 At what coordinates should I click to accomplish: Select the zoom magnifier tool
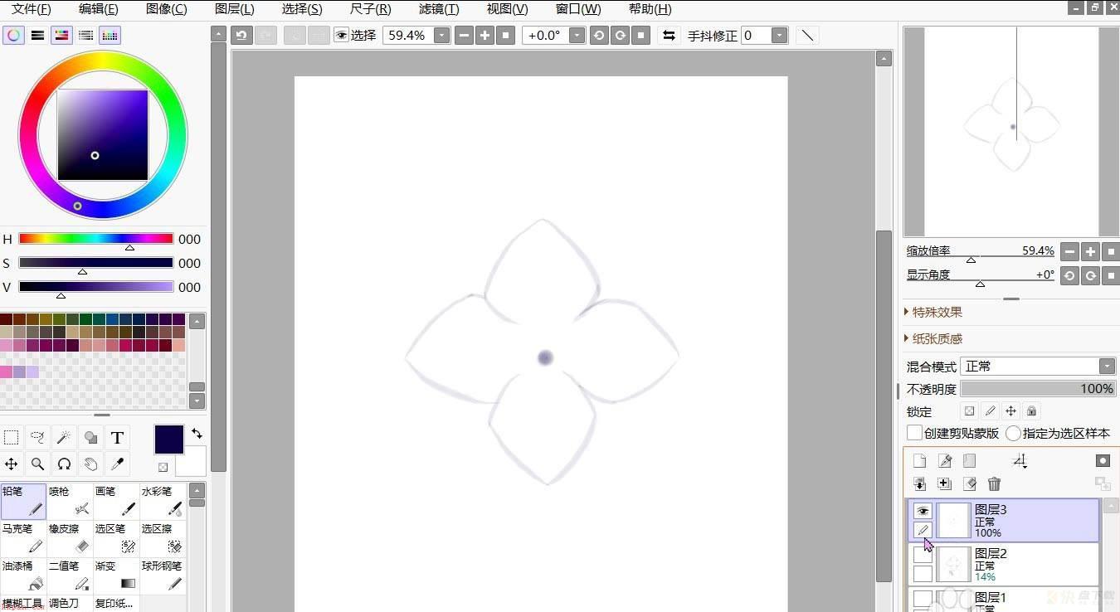click(37, 464)
